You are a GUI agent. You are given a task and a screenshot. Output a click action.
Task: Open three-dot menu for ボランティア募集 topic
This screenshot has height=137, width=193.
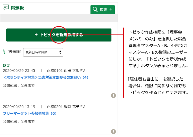(113, 96)
